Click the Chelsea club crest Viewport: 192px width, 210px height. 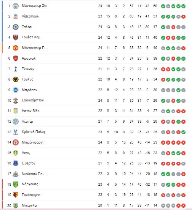pyautogui.click(x=16, y=27)
